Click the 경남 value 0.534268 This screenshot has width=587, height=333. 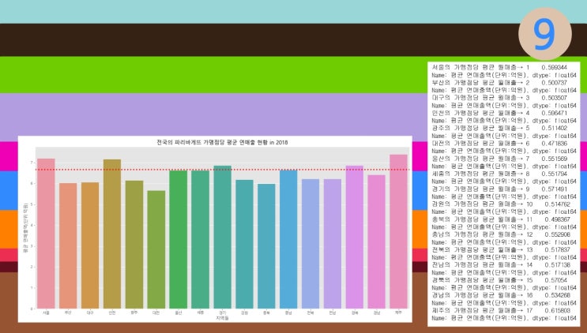(x=558, y=295)
